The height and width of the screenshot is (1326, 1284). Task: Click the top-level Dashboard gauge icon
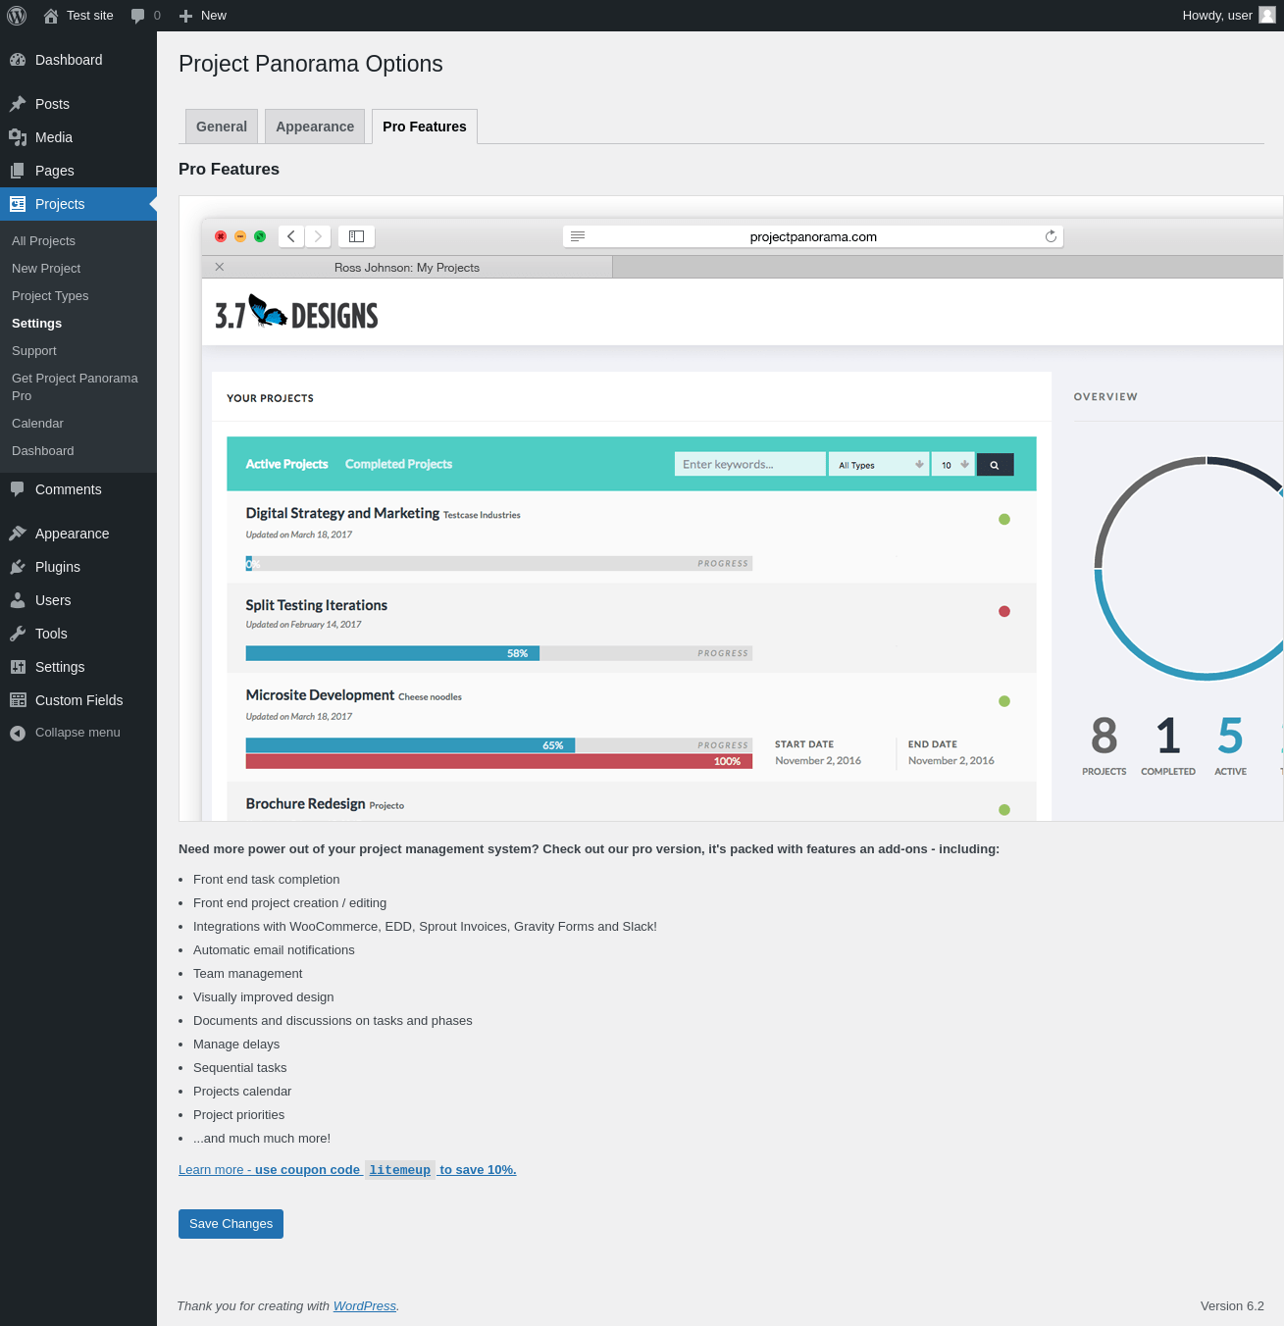pyautogui.click(x=18, y=60)
